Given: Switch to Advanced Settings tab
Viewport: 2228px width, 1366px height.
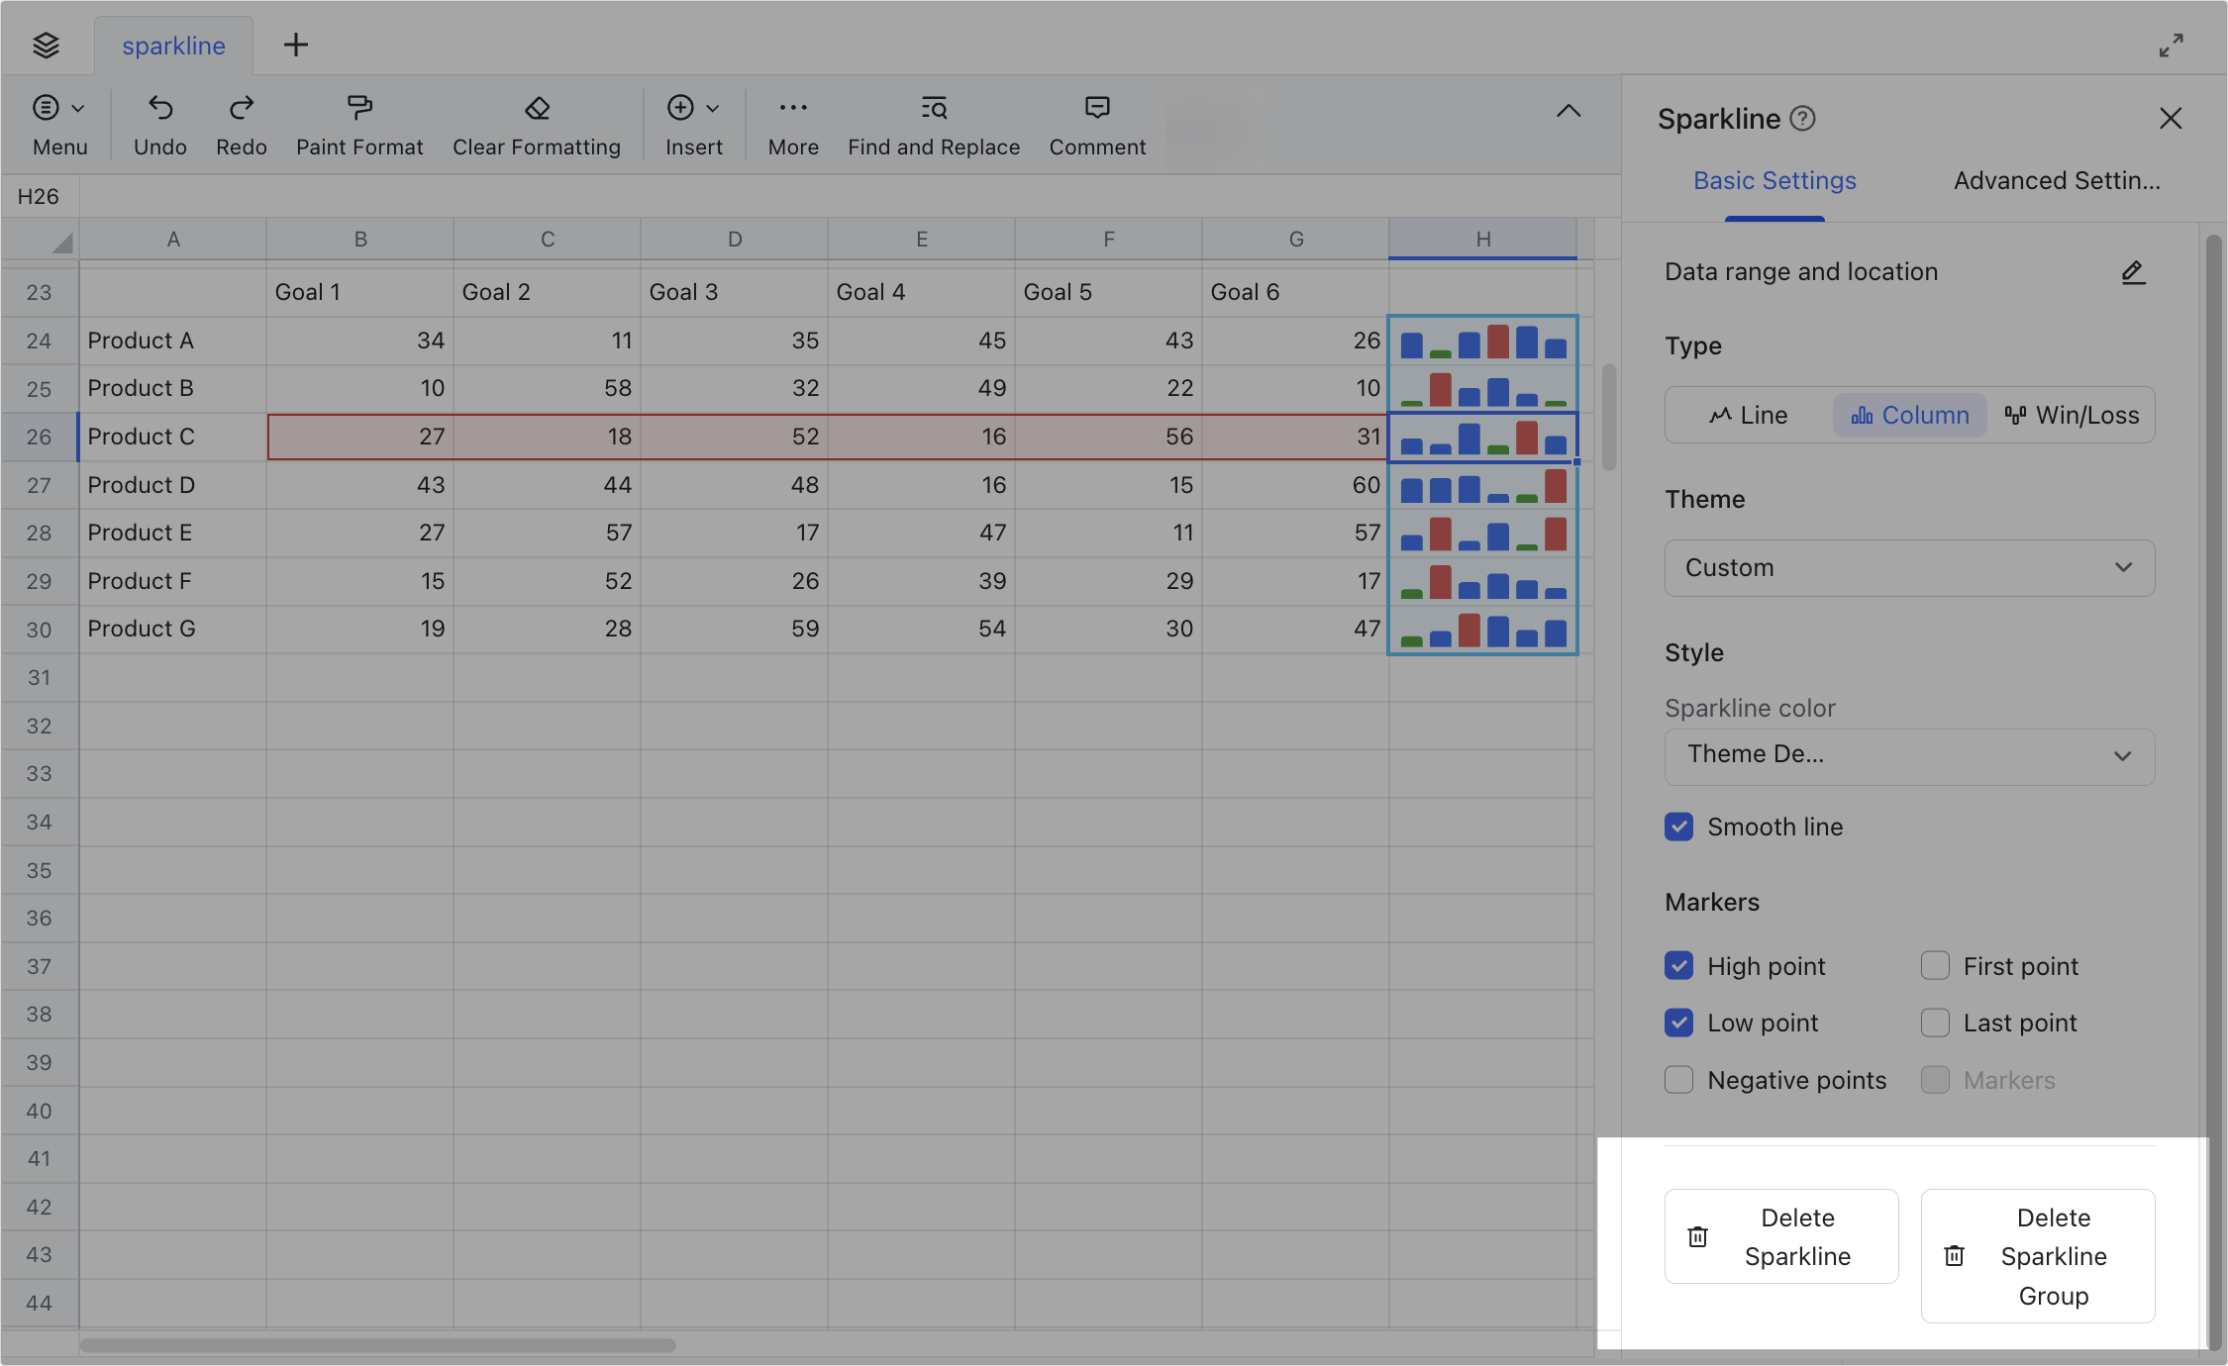Looking at the screenshot, I should pos(2056,180).
